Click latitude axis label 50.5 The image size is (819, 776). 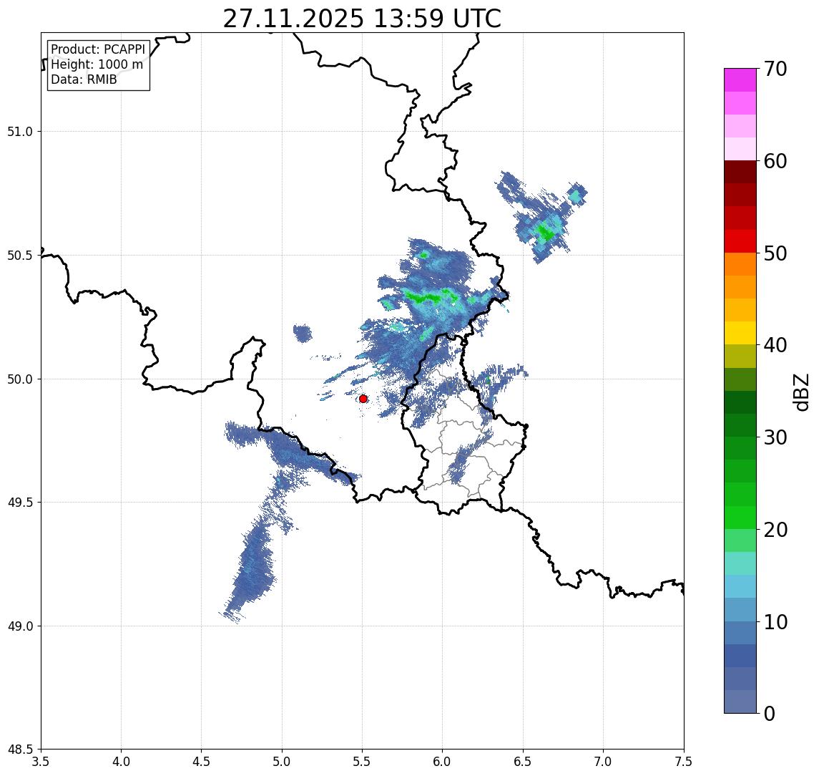[20, 256]
